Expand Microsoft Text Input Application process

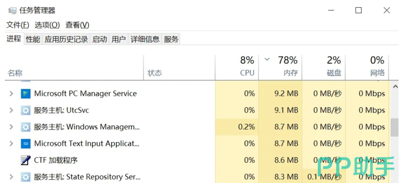tap(11, 144)
